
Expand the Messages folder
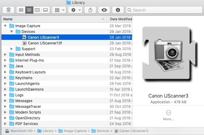click(5, 101)
